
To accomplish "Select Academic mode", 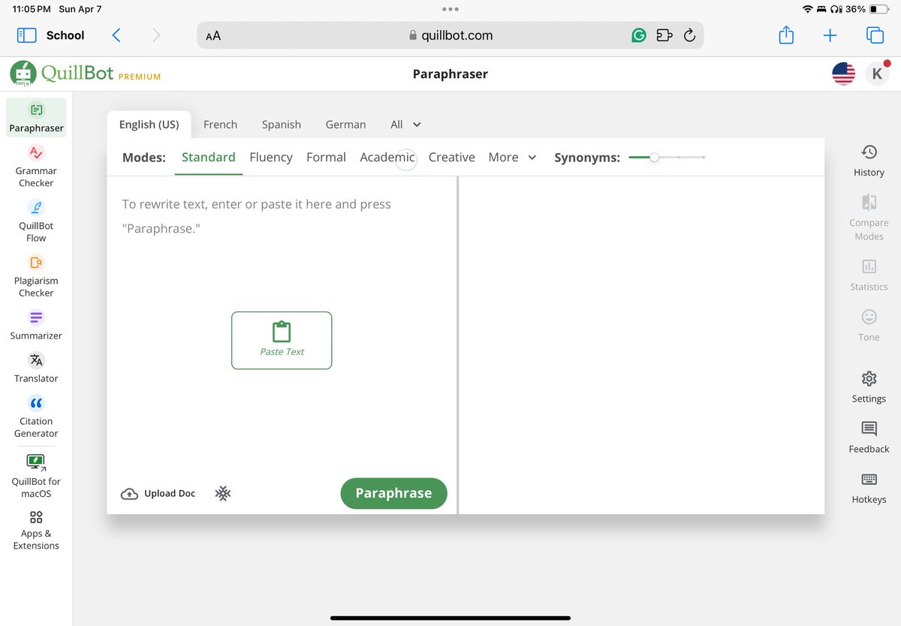I will click(387, 158).
